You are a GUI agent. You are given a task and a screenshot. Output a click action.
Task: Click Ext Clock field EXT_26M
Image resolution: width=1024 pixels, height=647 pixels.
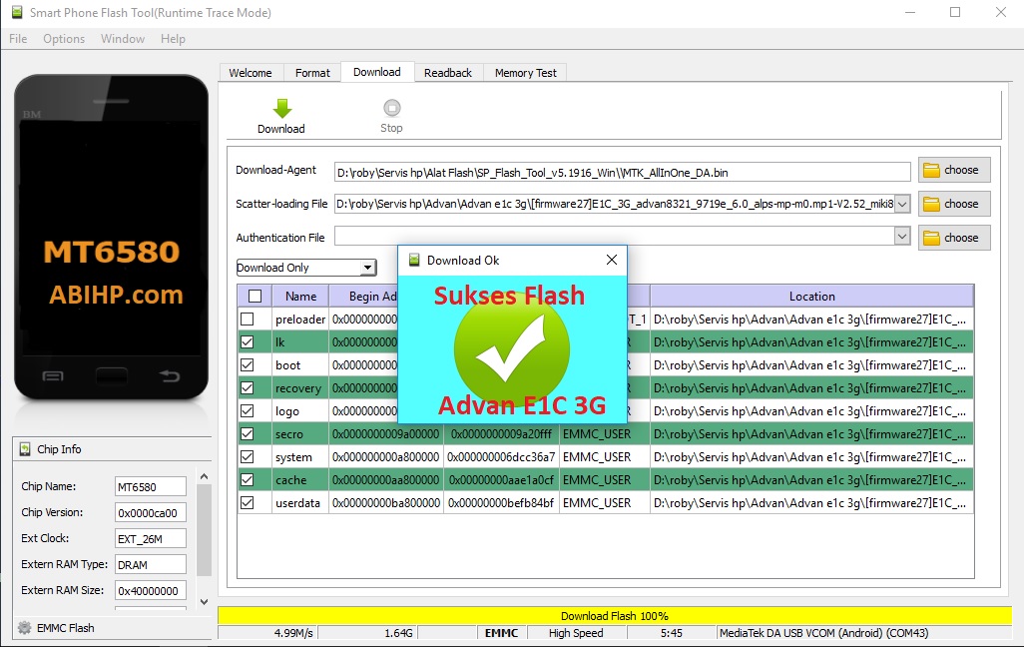[x=150, y=538]
